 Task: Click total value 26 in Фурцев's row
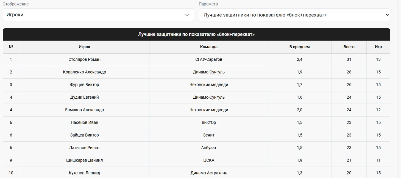click(349, 85)
